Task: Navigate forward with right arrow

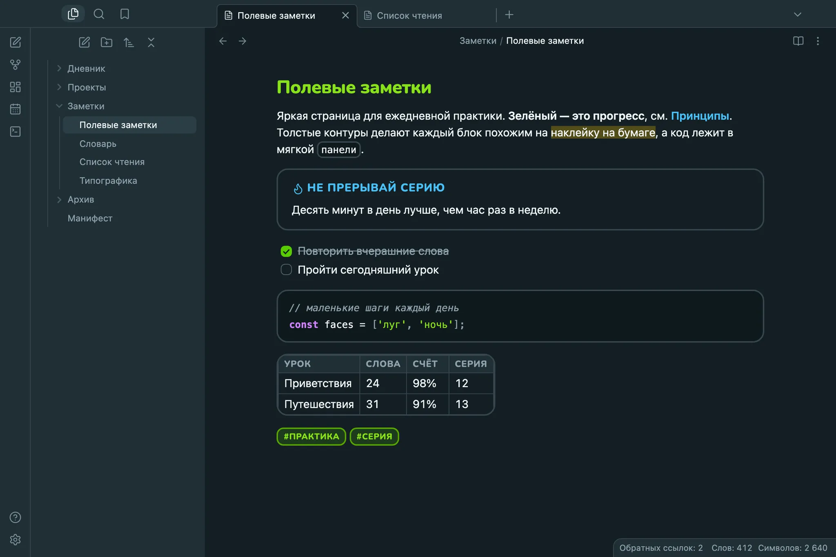Action: [242, 41]
